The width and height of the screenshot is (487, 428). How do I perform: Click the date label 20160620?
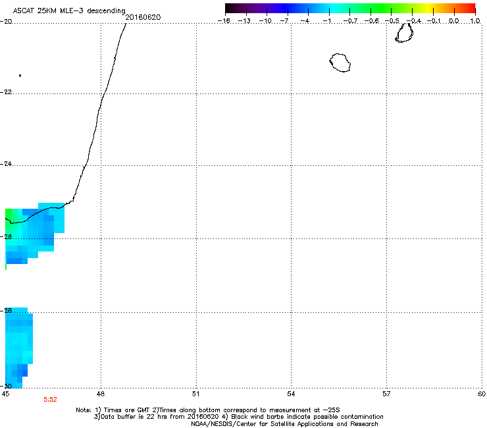[143, 17]
